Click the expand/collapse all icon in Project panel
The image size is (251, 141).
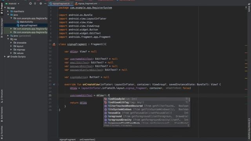[x=35, y=4]
